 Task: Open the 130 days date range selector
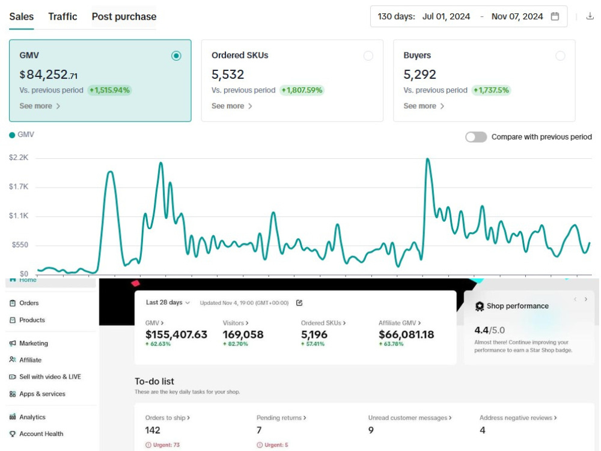469,16
